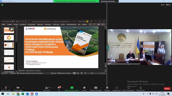Select slide 6 thumbnail

point(9,67)
